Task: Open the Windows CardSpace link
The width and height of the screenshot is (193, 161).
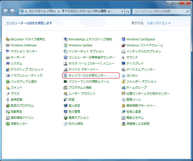Action: [x=141, y=39]
